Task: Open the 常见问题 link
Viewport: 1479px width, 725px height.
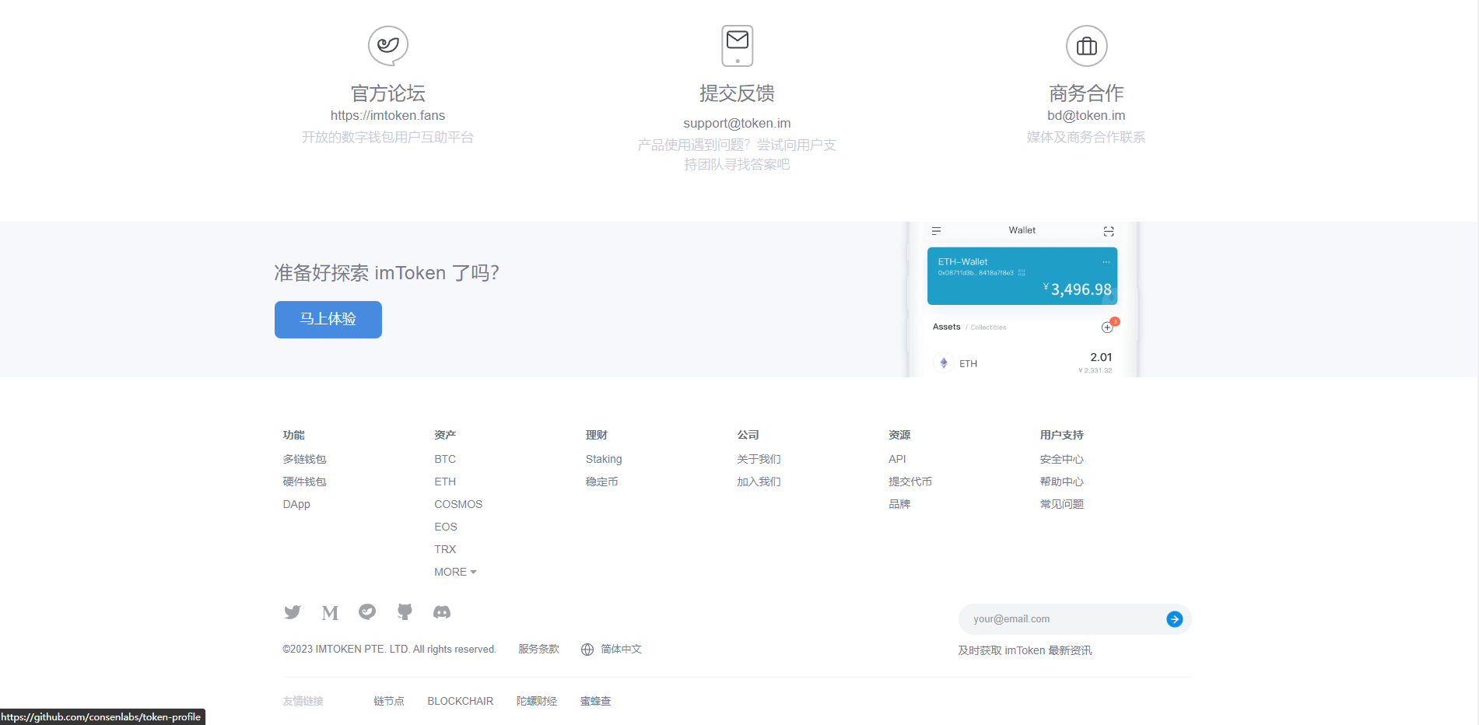Action: point(1062,505)
